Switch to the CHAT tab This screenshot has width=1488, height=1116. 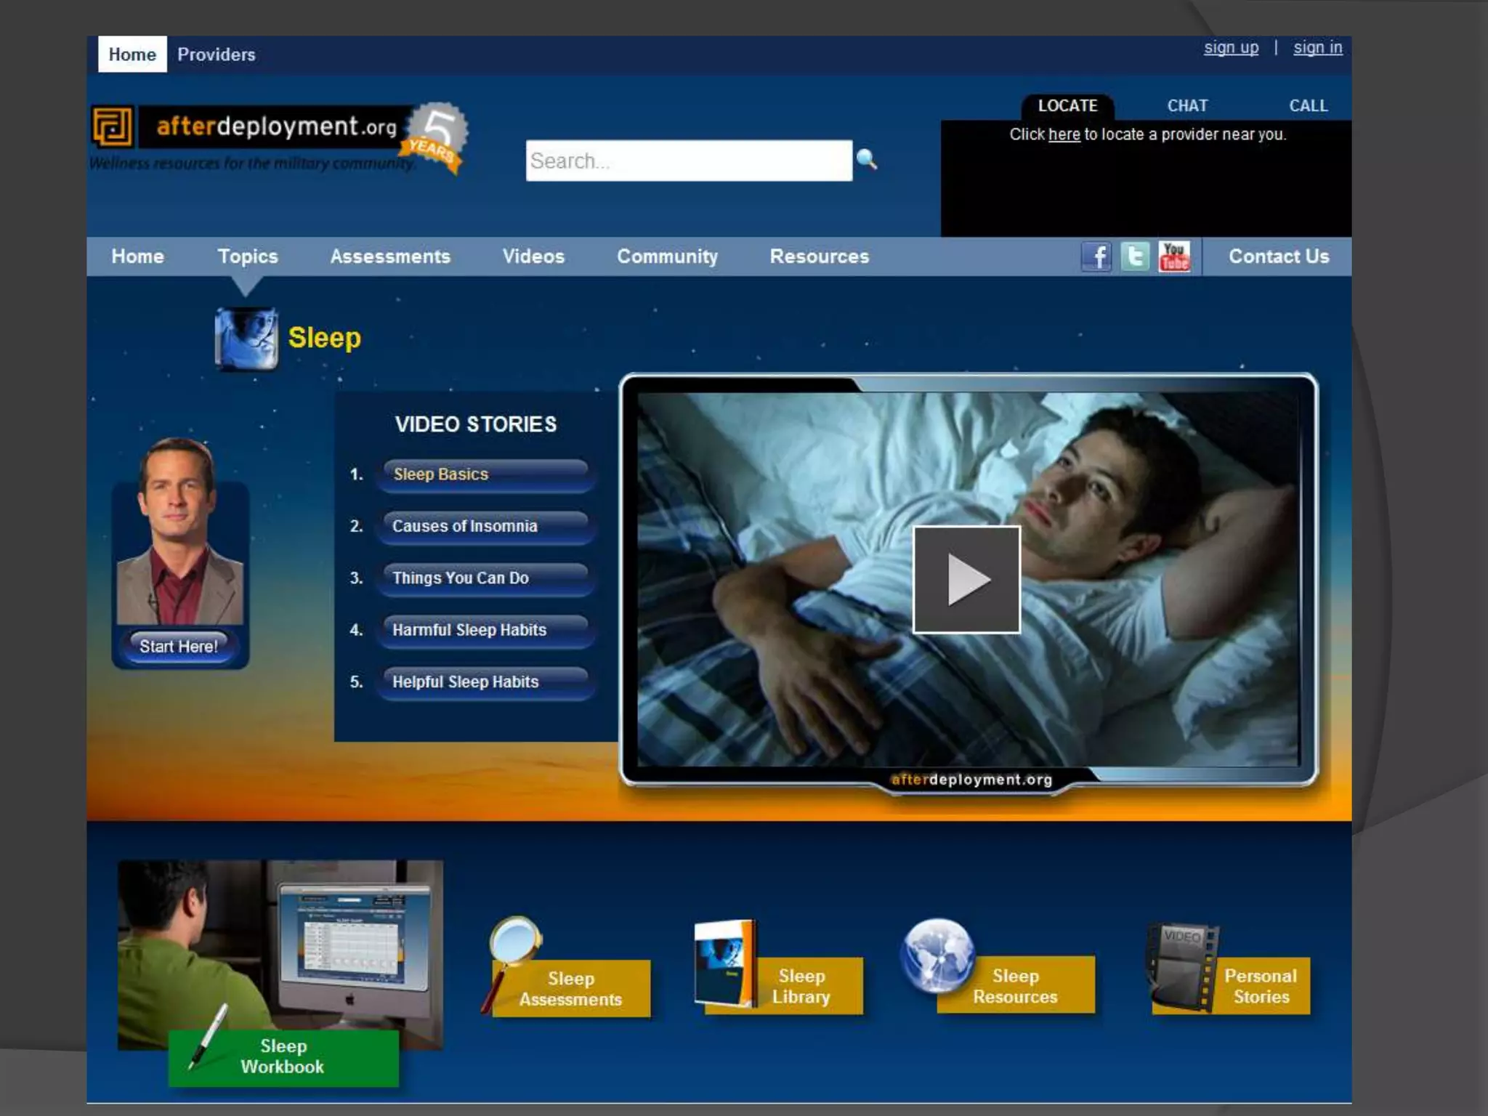1187,106
